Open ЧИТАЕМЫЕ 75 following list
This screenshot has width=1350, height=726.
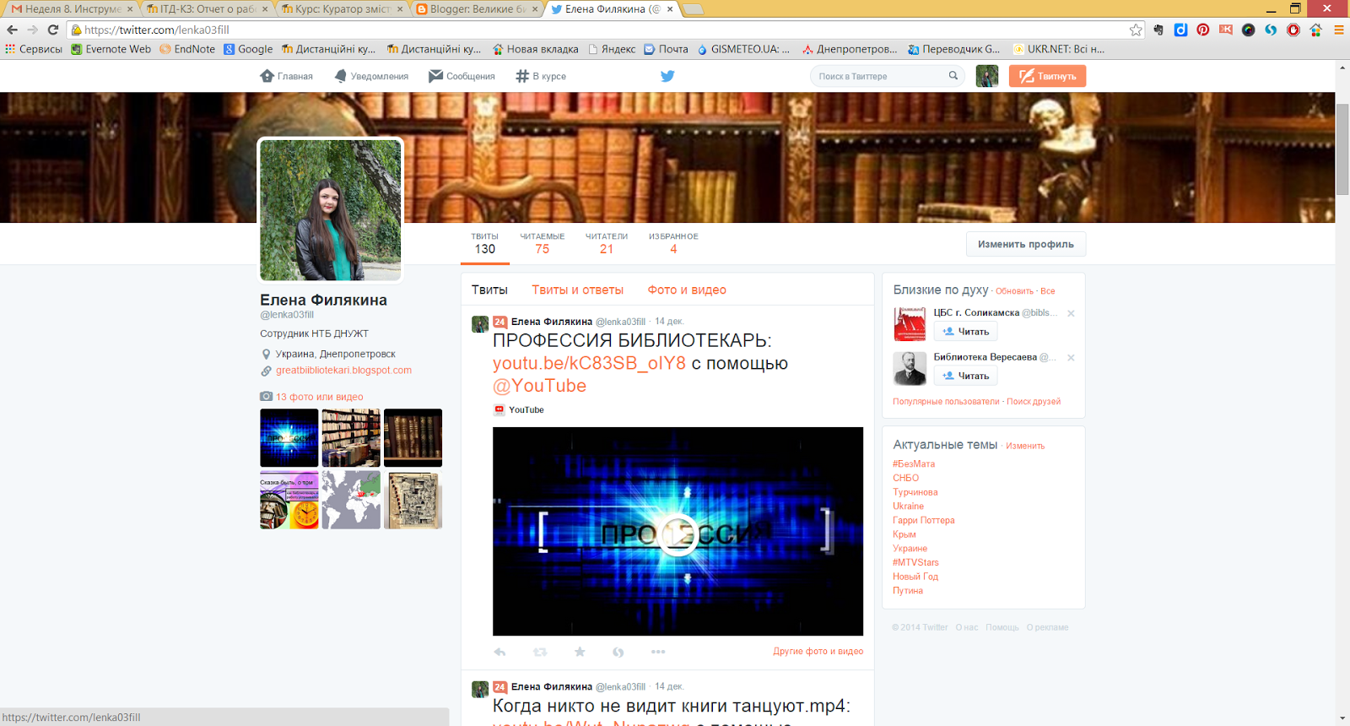(x=543, y=243)
